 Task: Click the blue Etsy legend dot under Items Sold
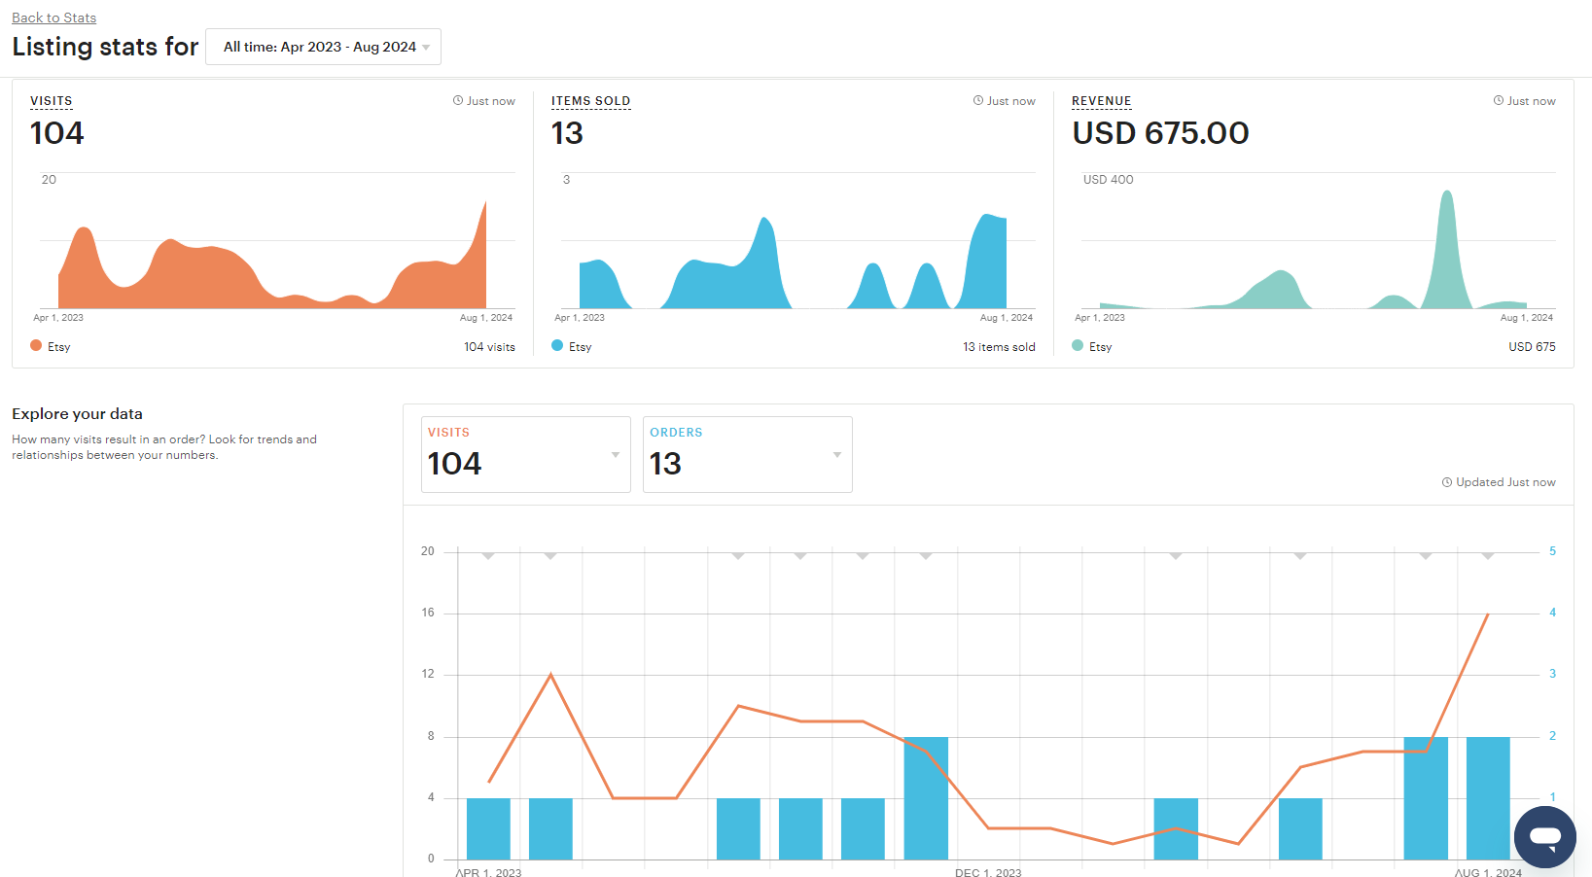pos(557,345)
